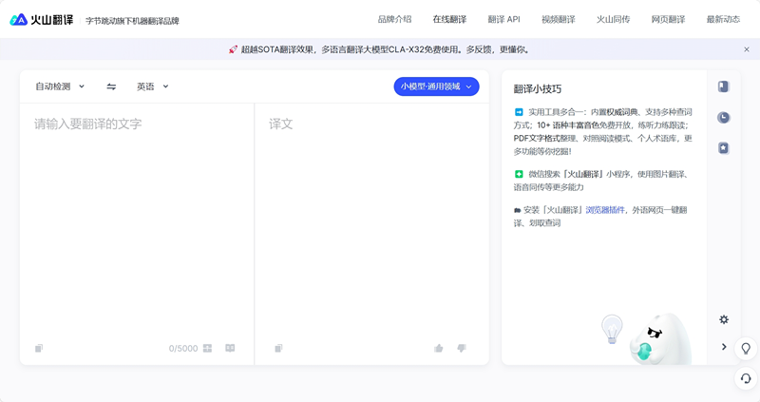The width and height of the screenshot is (760, 402).
Task: Click the rocket icon in banner
Action: pos(233,49)
